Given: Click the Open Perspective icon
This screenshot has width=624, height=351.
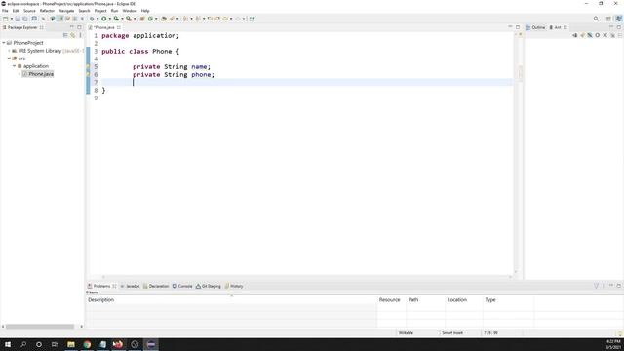Looking at the screenshot, I should (x=608, y=19).
